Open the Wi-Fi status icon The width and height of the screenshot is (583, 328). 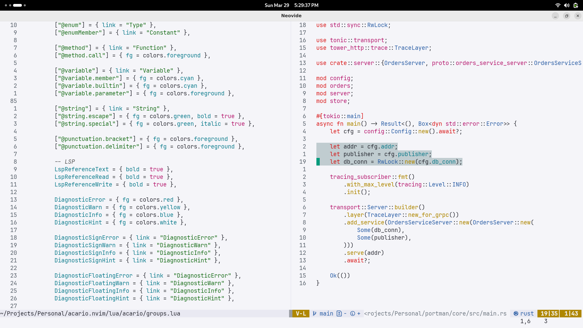click(x=558, y=5)
